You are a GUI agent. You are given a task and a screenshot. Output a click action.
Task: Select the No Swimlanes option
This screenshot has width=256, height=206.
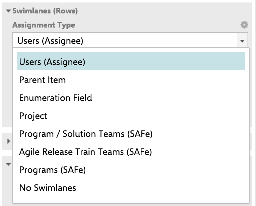tap(48, 188)
